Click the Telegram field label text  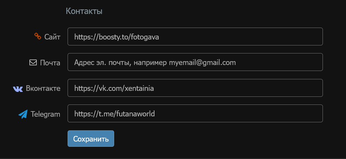click(x=46, y=114)
